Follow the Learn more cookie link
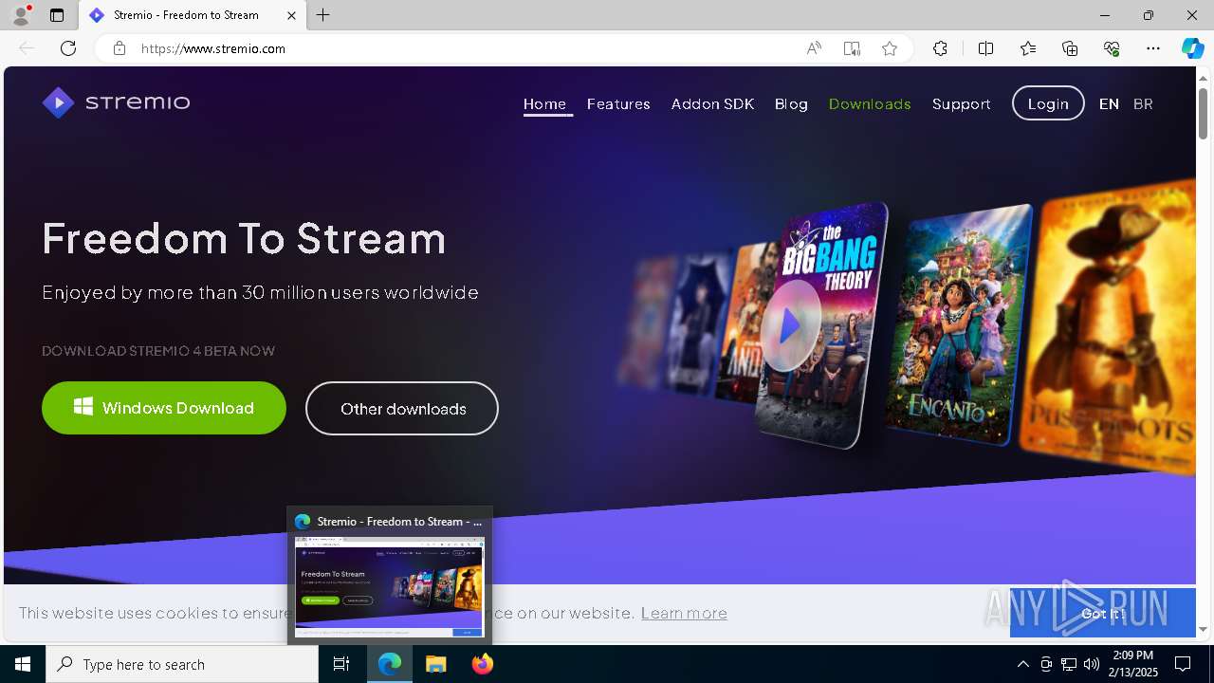 (684, 613)
